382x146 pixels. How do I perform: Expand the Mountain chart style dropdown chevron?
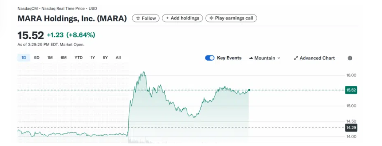[279, 58]
